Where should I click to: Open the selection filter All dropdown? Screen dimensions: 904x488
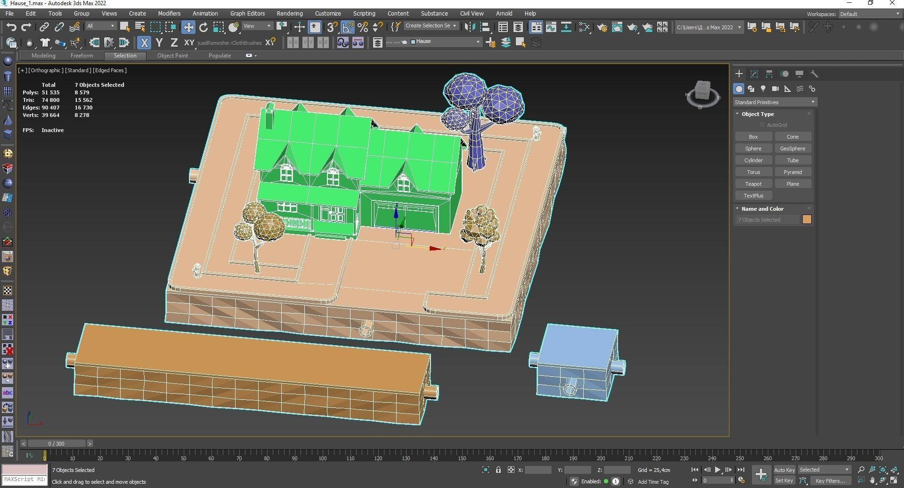pos(100,26)
